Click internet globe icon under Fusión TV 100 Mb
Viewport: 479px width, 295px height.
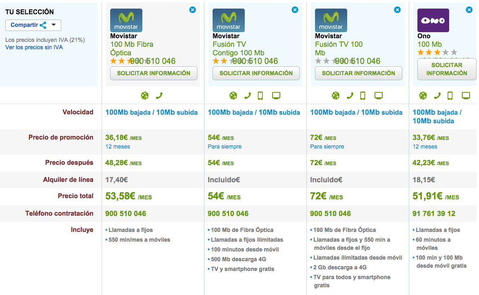(x=335, y=96)
